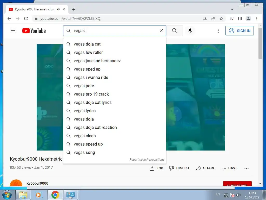Bookmark this tab with the star icon
The height and width of the screenshot is (200, 266).
(x=221, y=18)
